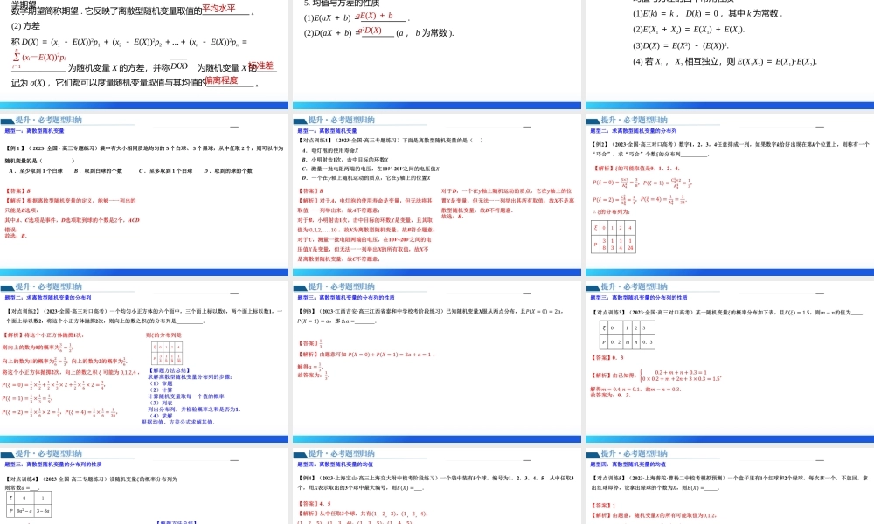Click the red fill-in answer 平均水平
This screenshot has width=874, height=524.
point(218,9)
